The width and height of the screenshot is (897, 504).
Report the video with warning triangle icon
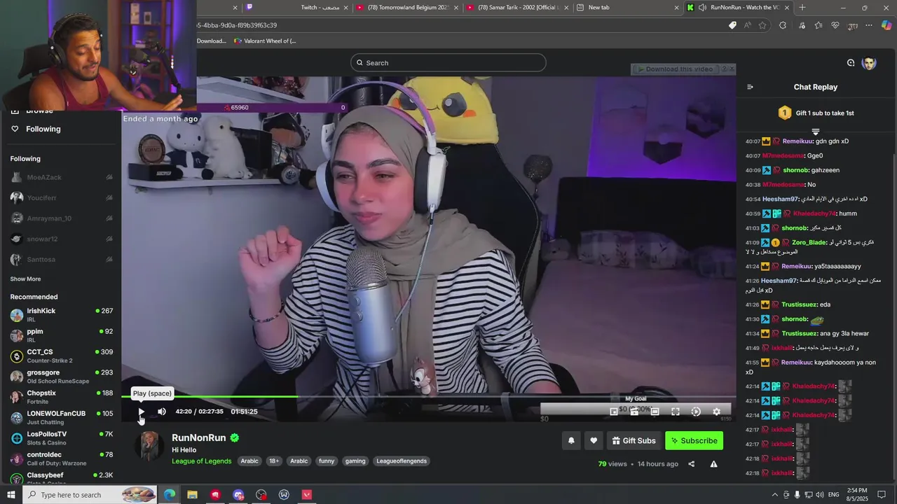(713, 463)
